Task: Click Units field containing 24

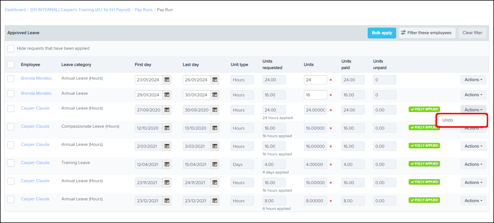Action: point(315,80)
